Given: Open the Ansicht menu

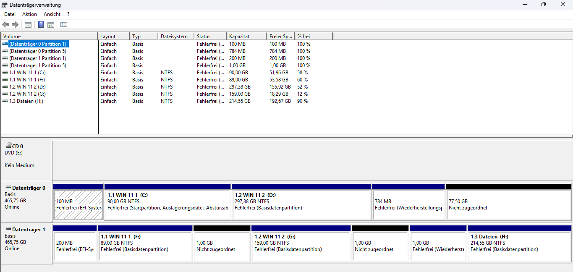Looking at the screenshot, I should [x=52, y=14].
